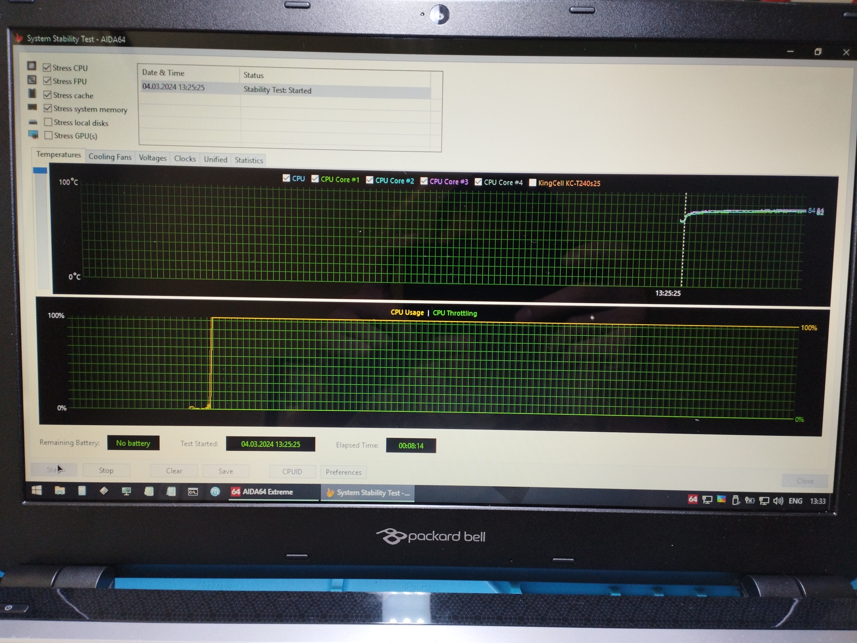The image size is (857, 643).
Task: Click the drive icon beside Stress local disks
Action: (33, 122)
